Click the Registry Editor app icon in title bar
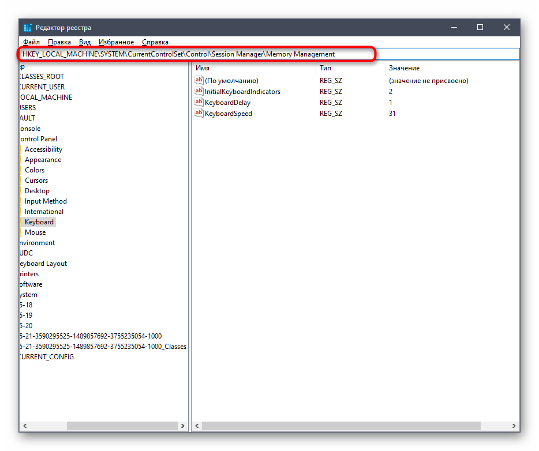This screenshot has height=451, width=539. (28, 28)
